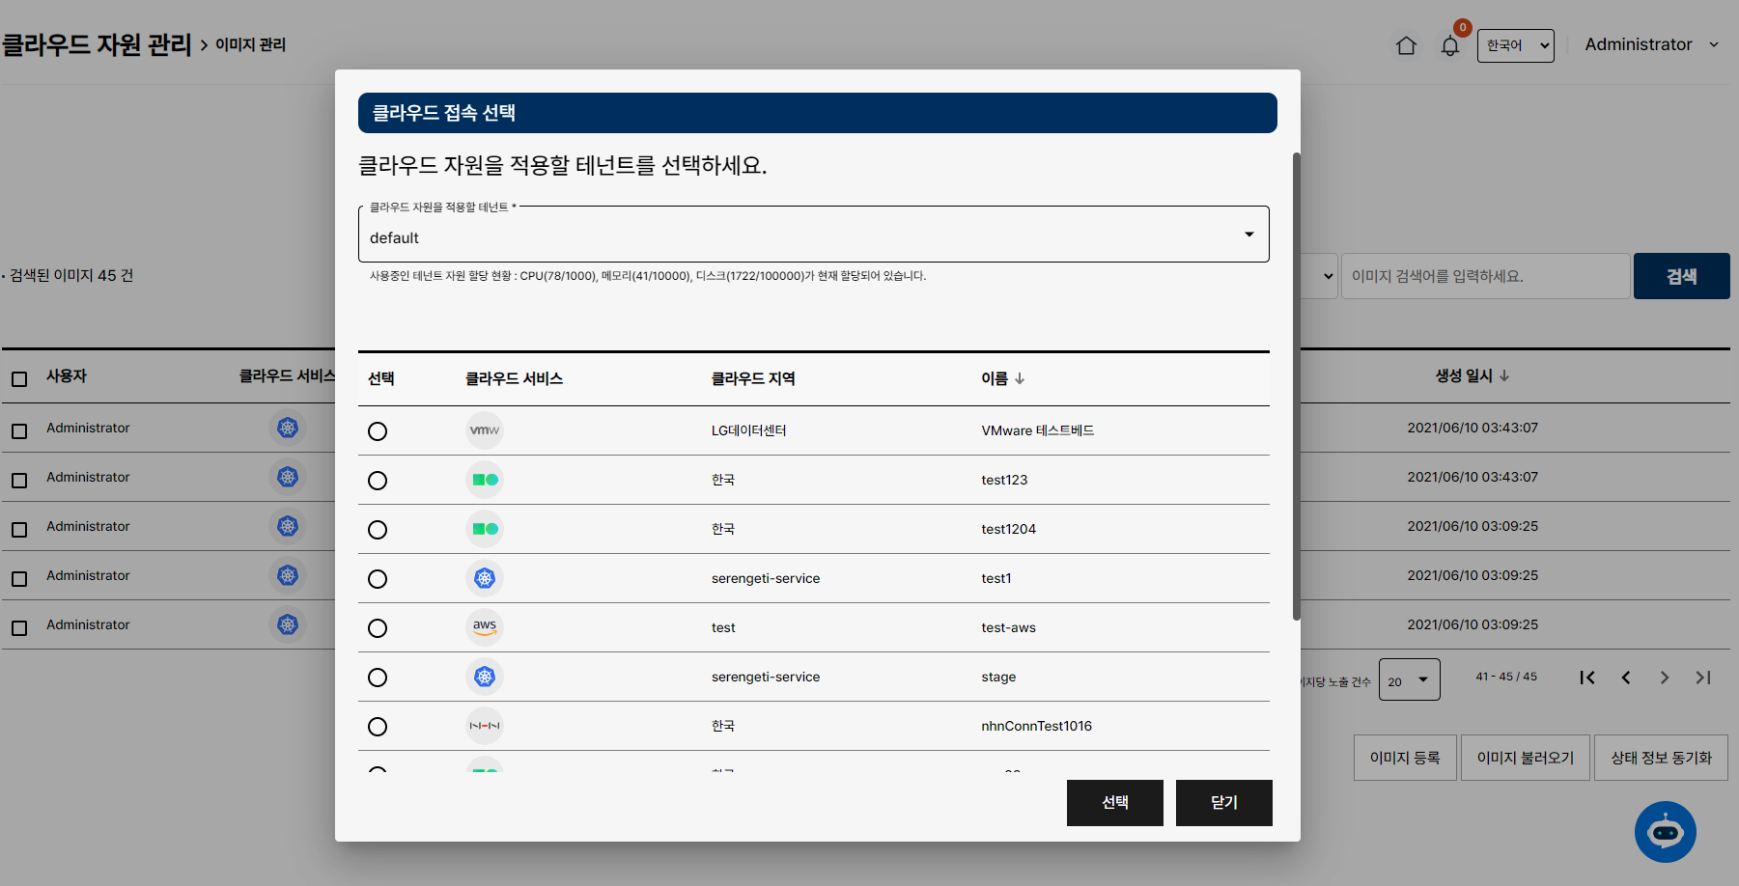Go to the previous page arrow

1626,678
